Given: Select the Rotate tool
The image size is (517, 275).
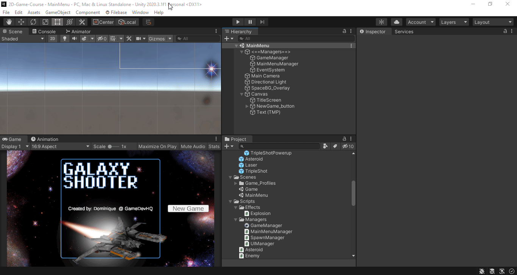Looking at the screenshot, I should point(33,22).
